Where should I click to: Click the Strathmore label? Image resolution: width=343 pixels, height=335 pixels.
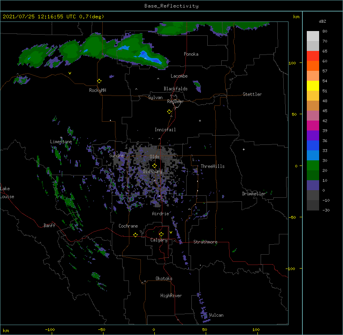click(205, 242)
